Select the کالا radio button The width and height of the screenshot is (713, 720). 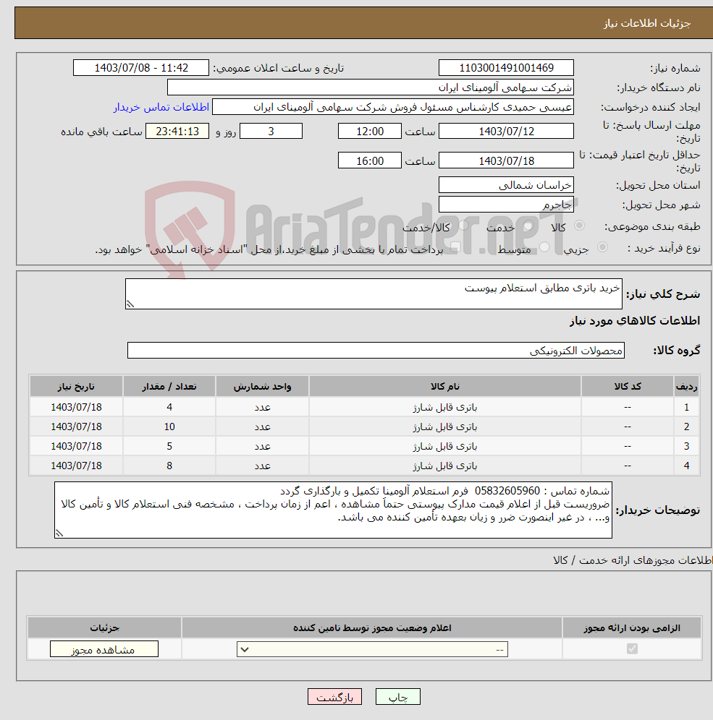pyautogui.click(x=579, y=226)
